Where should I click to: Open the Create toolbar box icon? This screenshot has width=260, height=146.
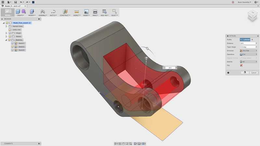(18, 11)
